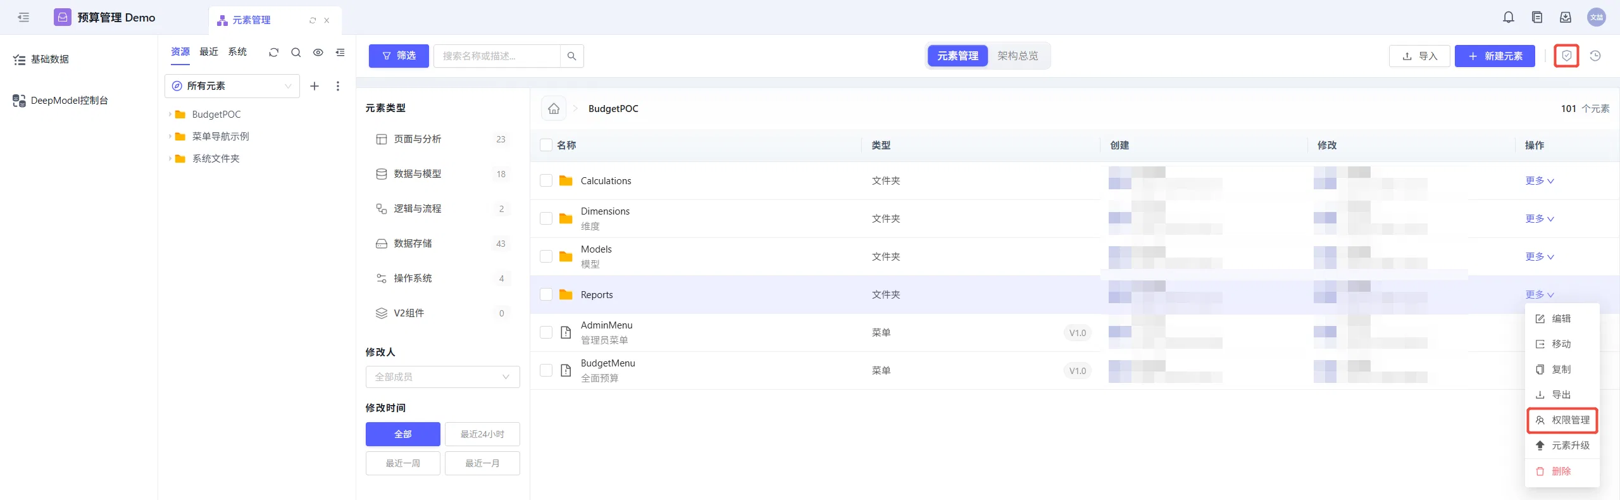This screenshot has height=500, width=1620.
Task: Switch to the 资源 tab
Action: tap(180, 52)
